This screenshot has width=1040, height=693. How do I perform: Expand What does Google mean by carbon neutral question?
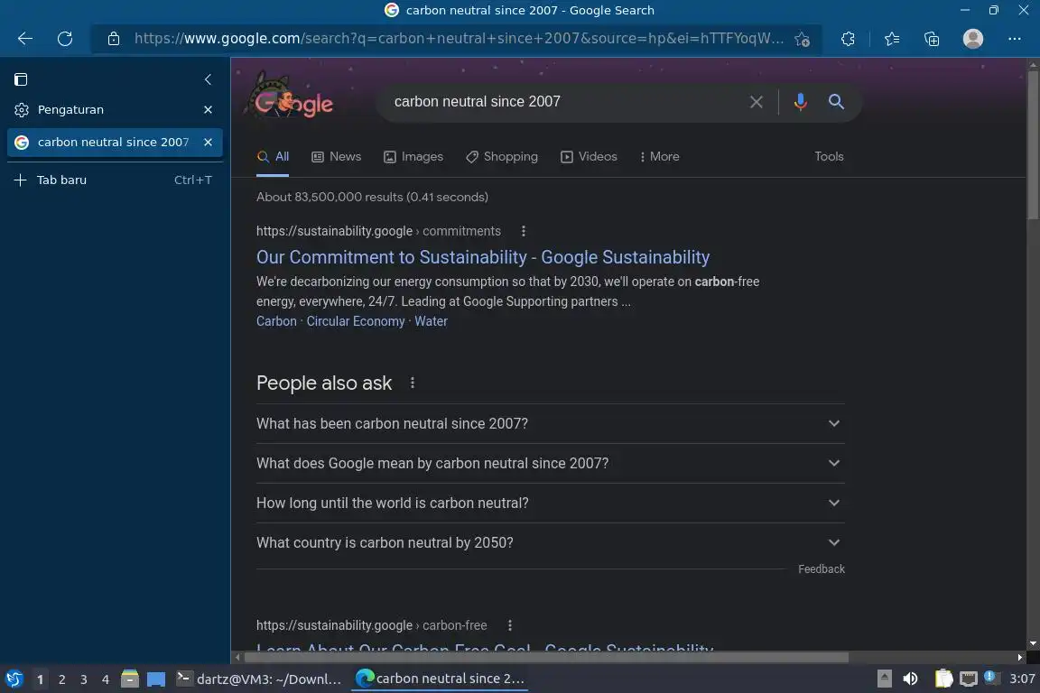pos(550,464)
